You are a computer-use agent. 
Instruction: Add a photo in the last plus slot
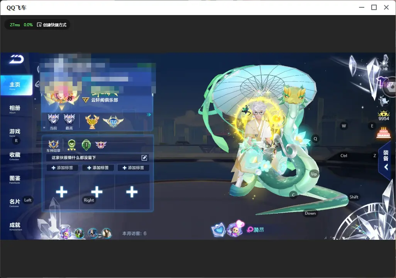(132, 192)
